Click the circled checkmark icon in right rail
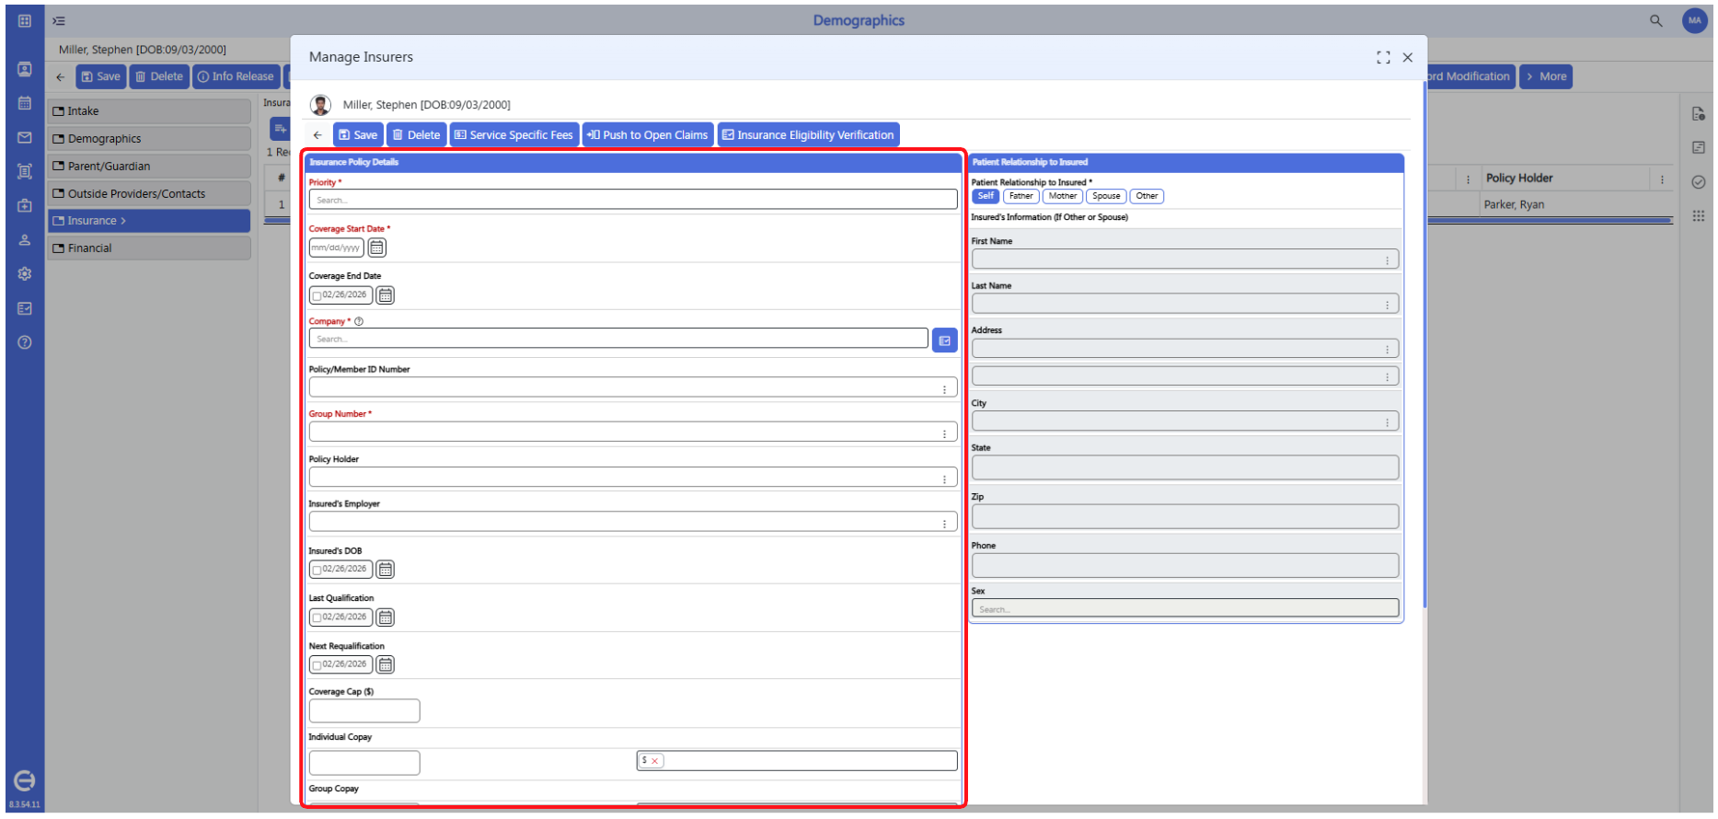Viewport: 1718px width, 819px height. [x=1698, y=182]
